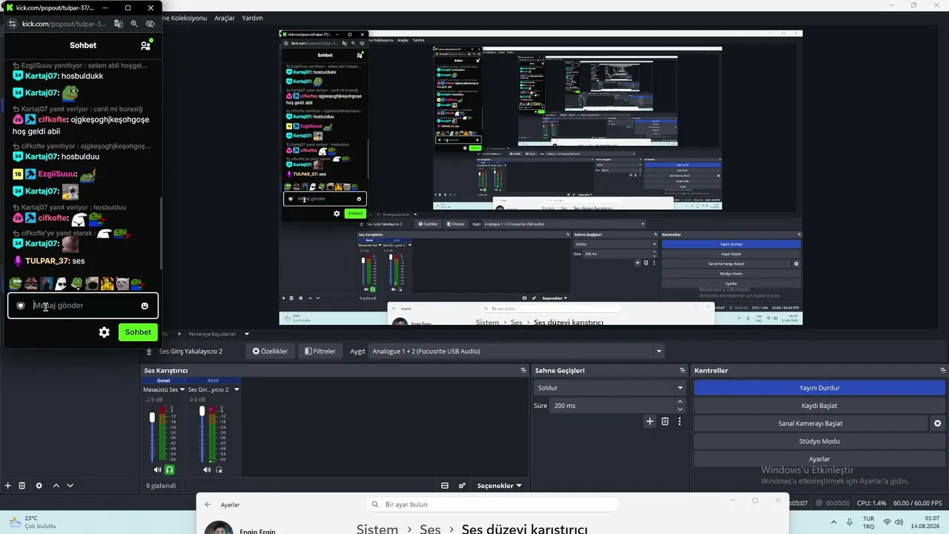Open transition options three-dot menu
949x534 pixels.
[x=679, y=421]
